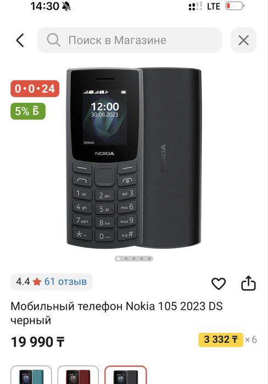The height and width of the screenshot is (384, 268).
Task: Clear search with the X button
Action: [x=243, y=40]
